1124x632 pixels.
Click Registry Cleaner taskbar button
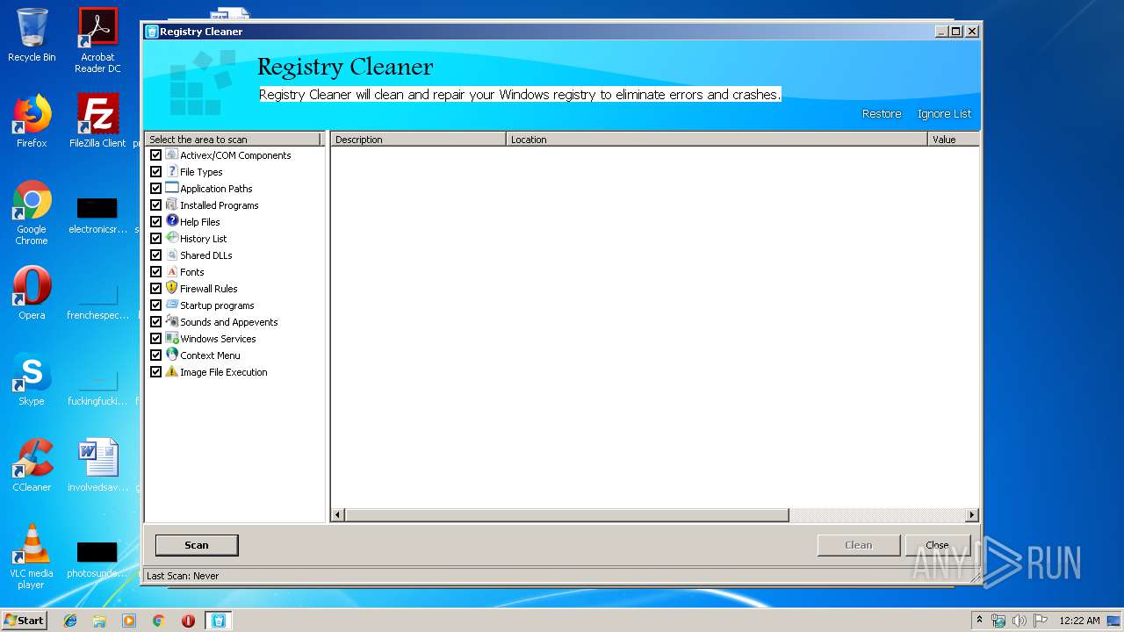218,621
